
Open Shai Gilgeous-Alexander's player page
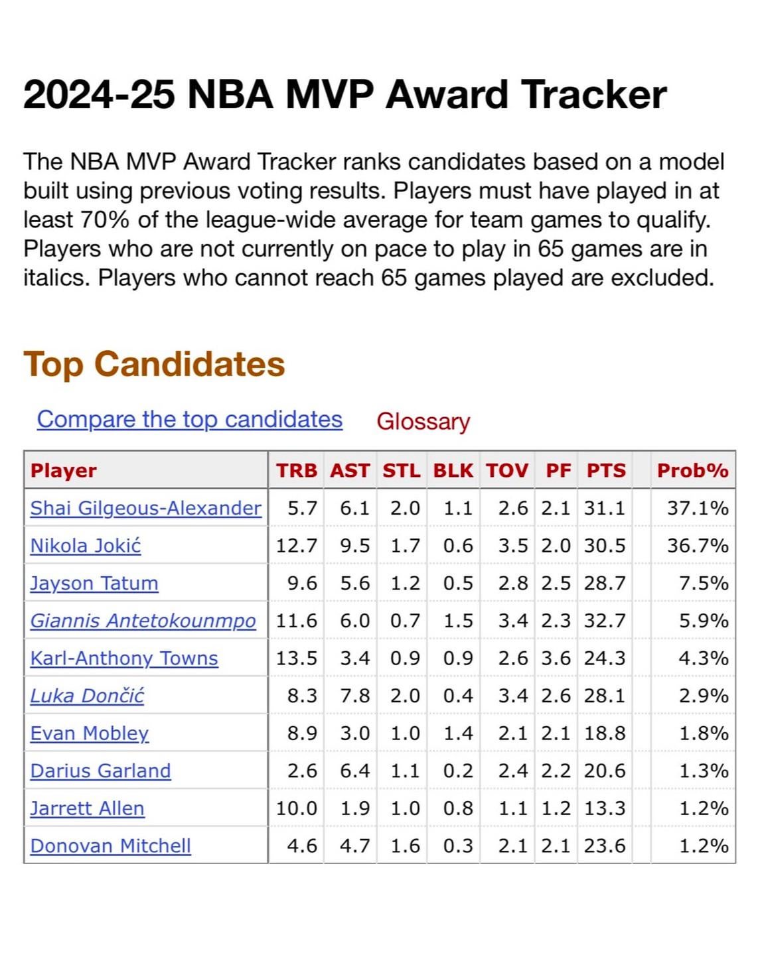145,508
